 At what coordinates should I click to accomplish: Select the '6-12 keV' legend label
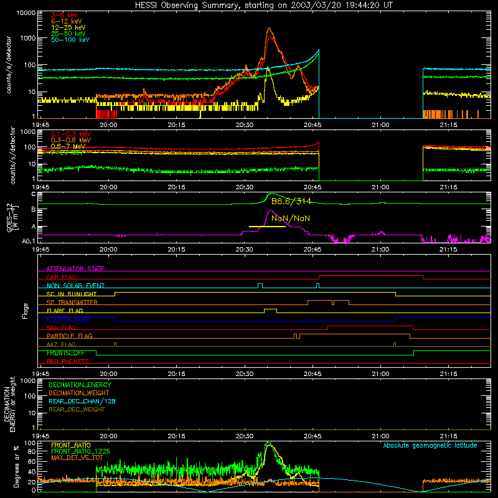(x=66, y=21)
